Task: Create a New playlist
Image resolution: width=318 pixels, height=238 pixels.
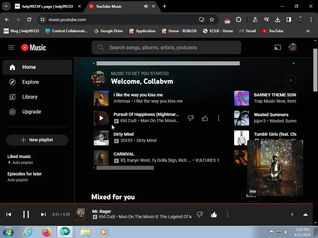Action: tap(37, 140)
